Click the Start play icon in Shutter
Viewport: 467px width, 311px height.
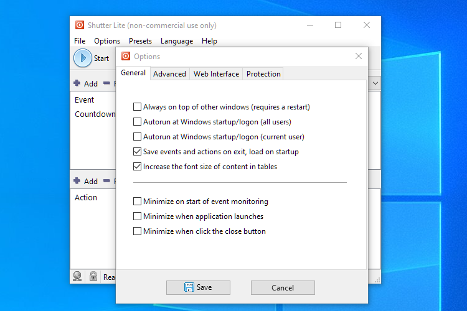point(82,58)
